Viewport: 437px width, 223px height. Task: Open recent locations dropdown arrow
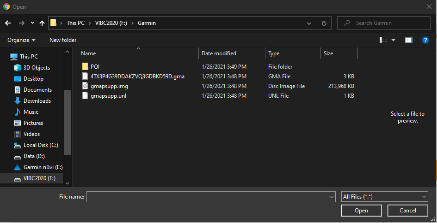(x=32, y=23)
